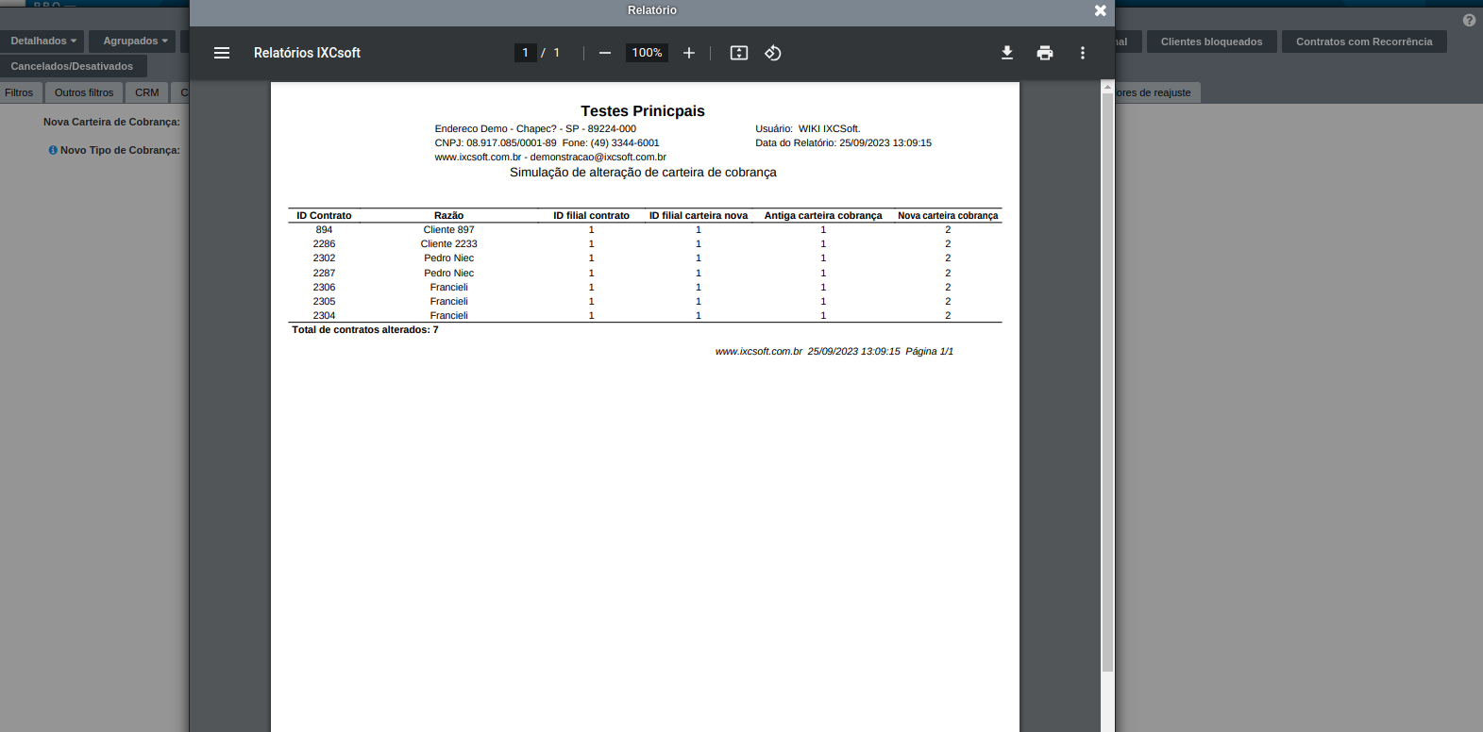Open Contratos com Recorrência report
Viewport: 1483px width, 732px height.
click(x=1364, y=42)
